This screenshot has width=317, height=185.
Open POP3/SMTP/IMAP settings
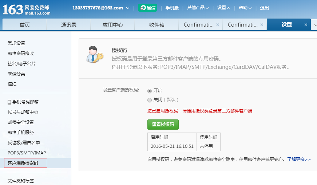tap(27, 153)
